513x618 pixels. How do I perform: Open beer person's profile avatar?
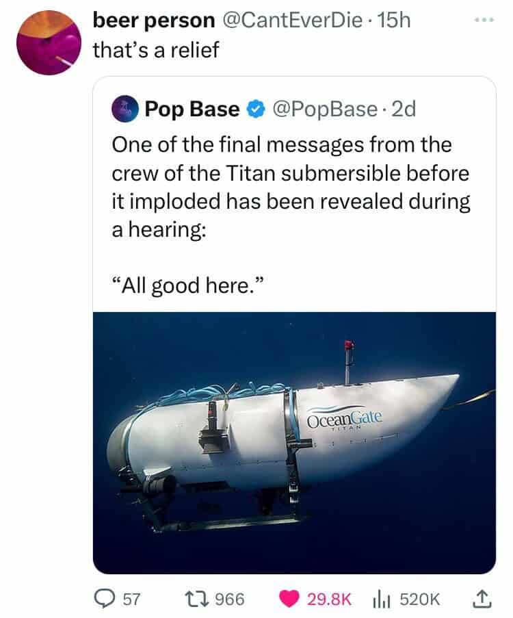(49, 42)
